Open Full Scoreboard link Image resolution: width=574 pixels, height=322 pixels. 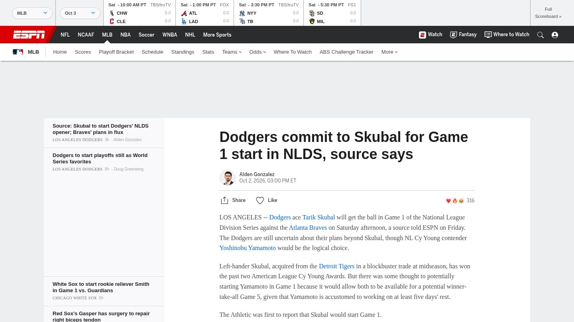548,13
